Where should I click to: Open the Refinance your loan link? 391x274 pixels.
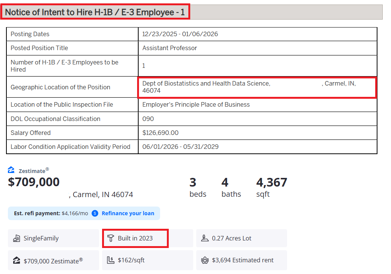coord(128,213)
